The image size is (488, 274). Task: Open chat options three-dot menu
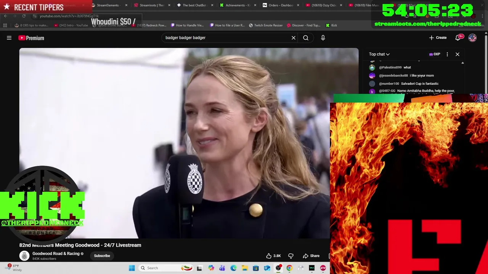447,54
